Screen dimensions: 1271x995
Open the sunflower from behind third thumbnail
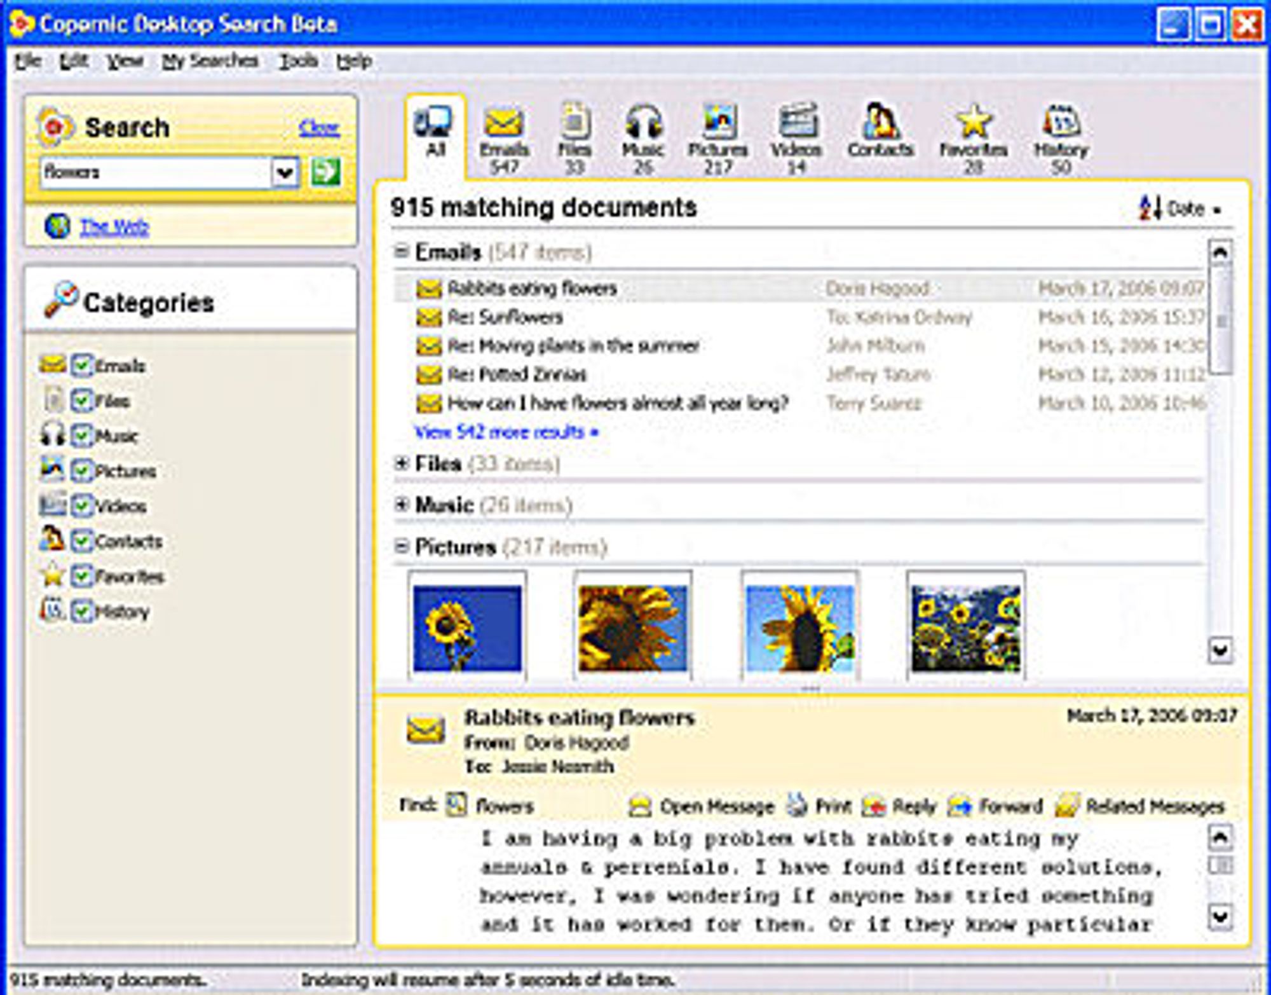[x=800, y=627]
